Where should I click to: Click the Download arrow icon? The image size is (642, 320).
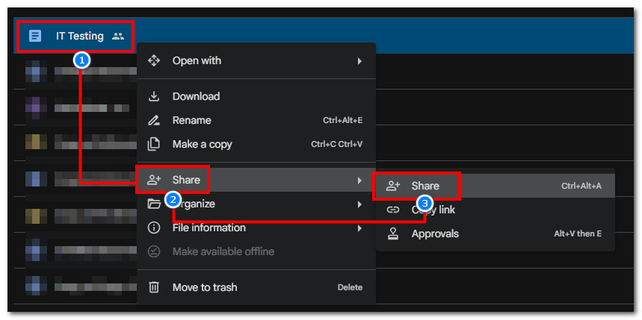[x=153, y=96]
